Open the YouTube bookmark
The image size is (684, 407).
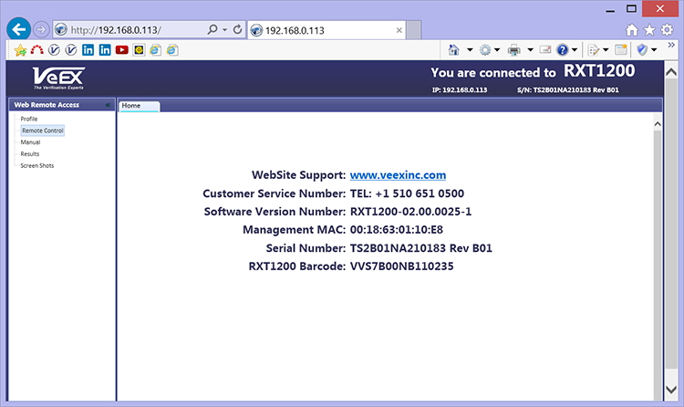121,50
